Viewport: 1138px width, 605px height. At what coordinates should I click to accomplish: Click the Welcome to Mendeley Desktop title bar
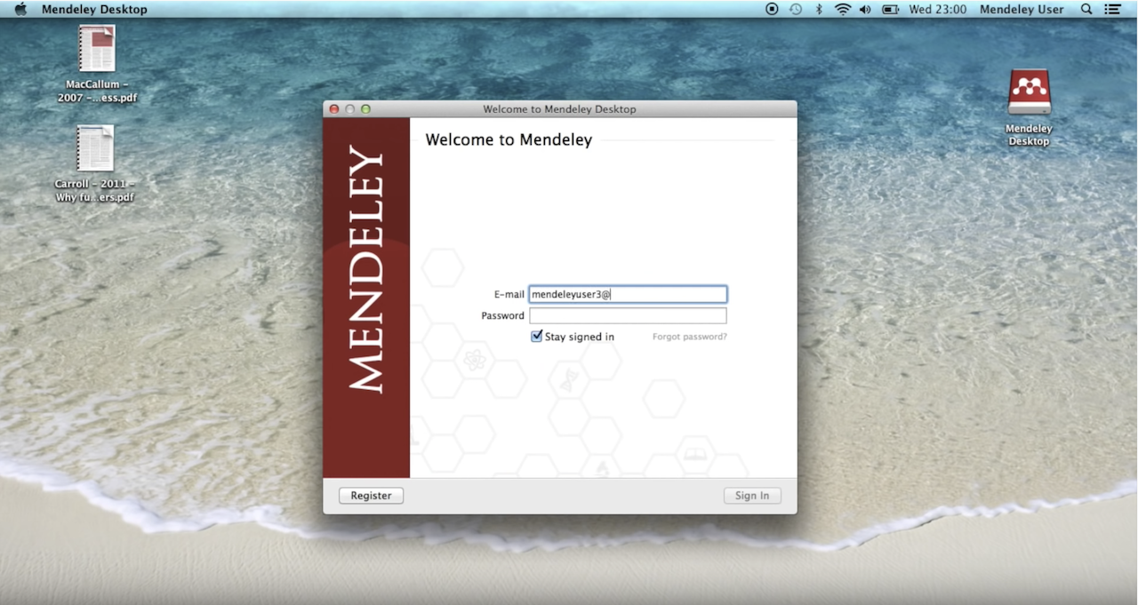pyautogui.click(x=560, y=109)
